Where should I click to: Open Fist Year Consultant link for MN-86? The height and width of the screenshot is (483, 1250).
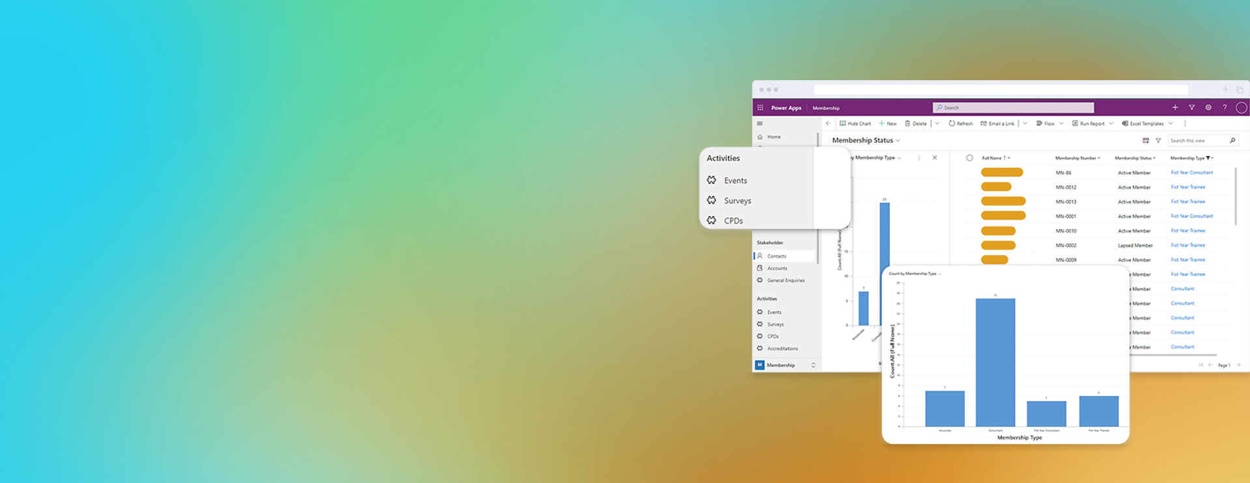[x=1191, y=173]
